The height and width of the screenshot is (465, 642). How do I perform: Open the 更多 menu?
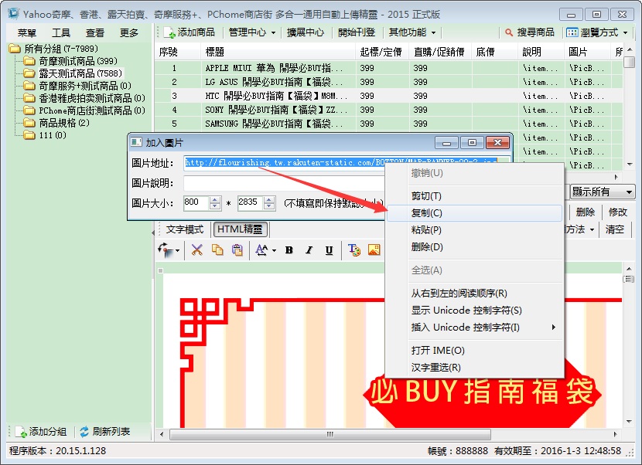click(x=129, y=32)
